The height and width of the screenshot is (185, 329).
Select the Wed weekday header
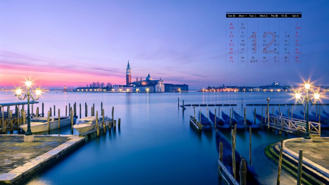[x=264, y=16]
